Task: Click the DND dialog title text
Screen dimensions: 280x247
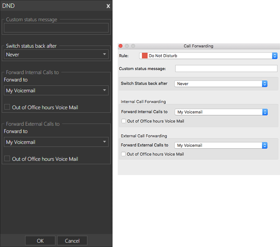Action: point(8,6)
